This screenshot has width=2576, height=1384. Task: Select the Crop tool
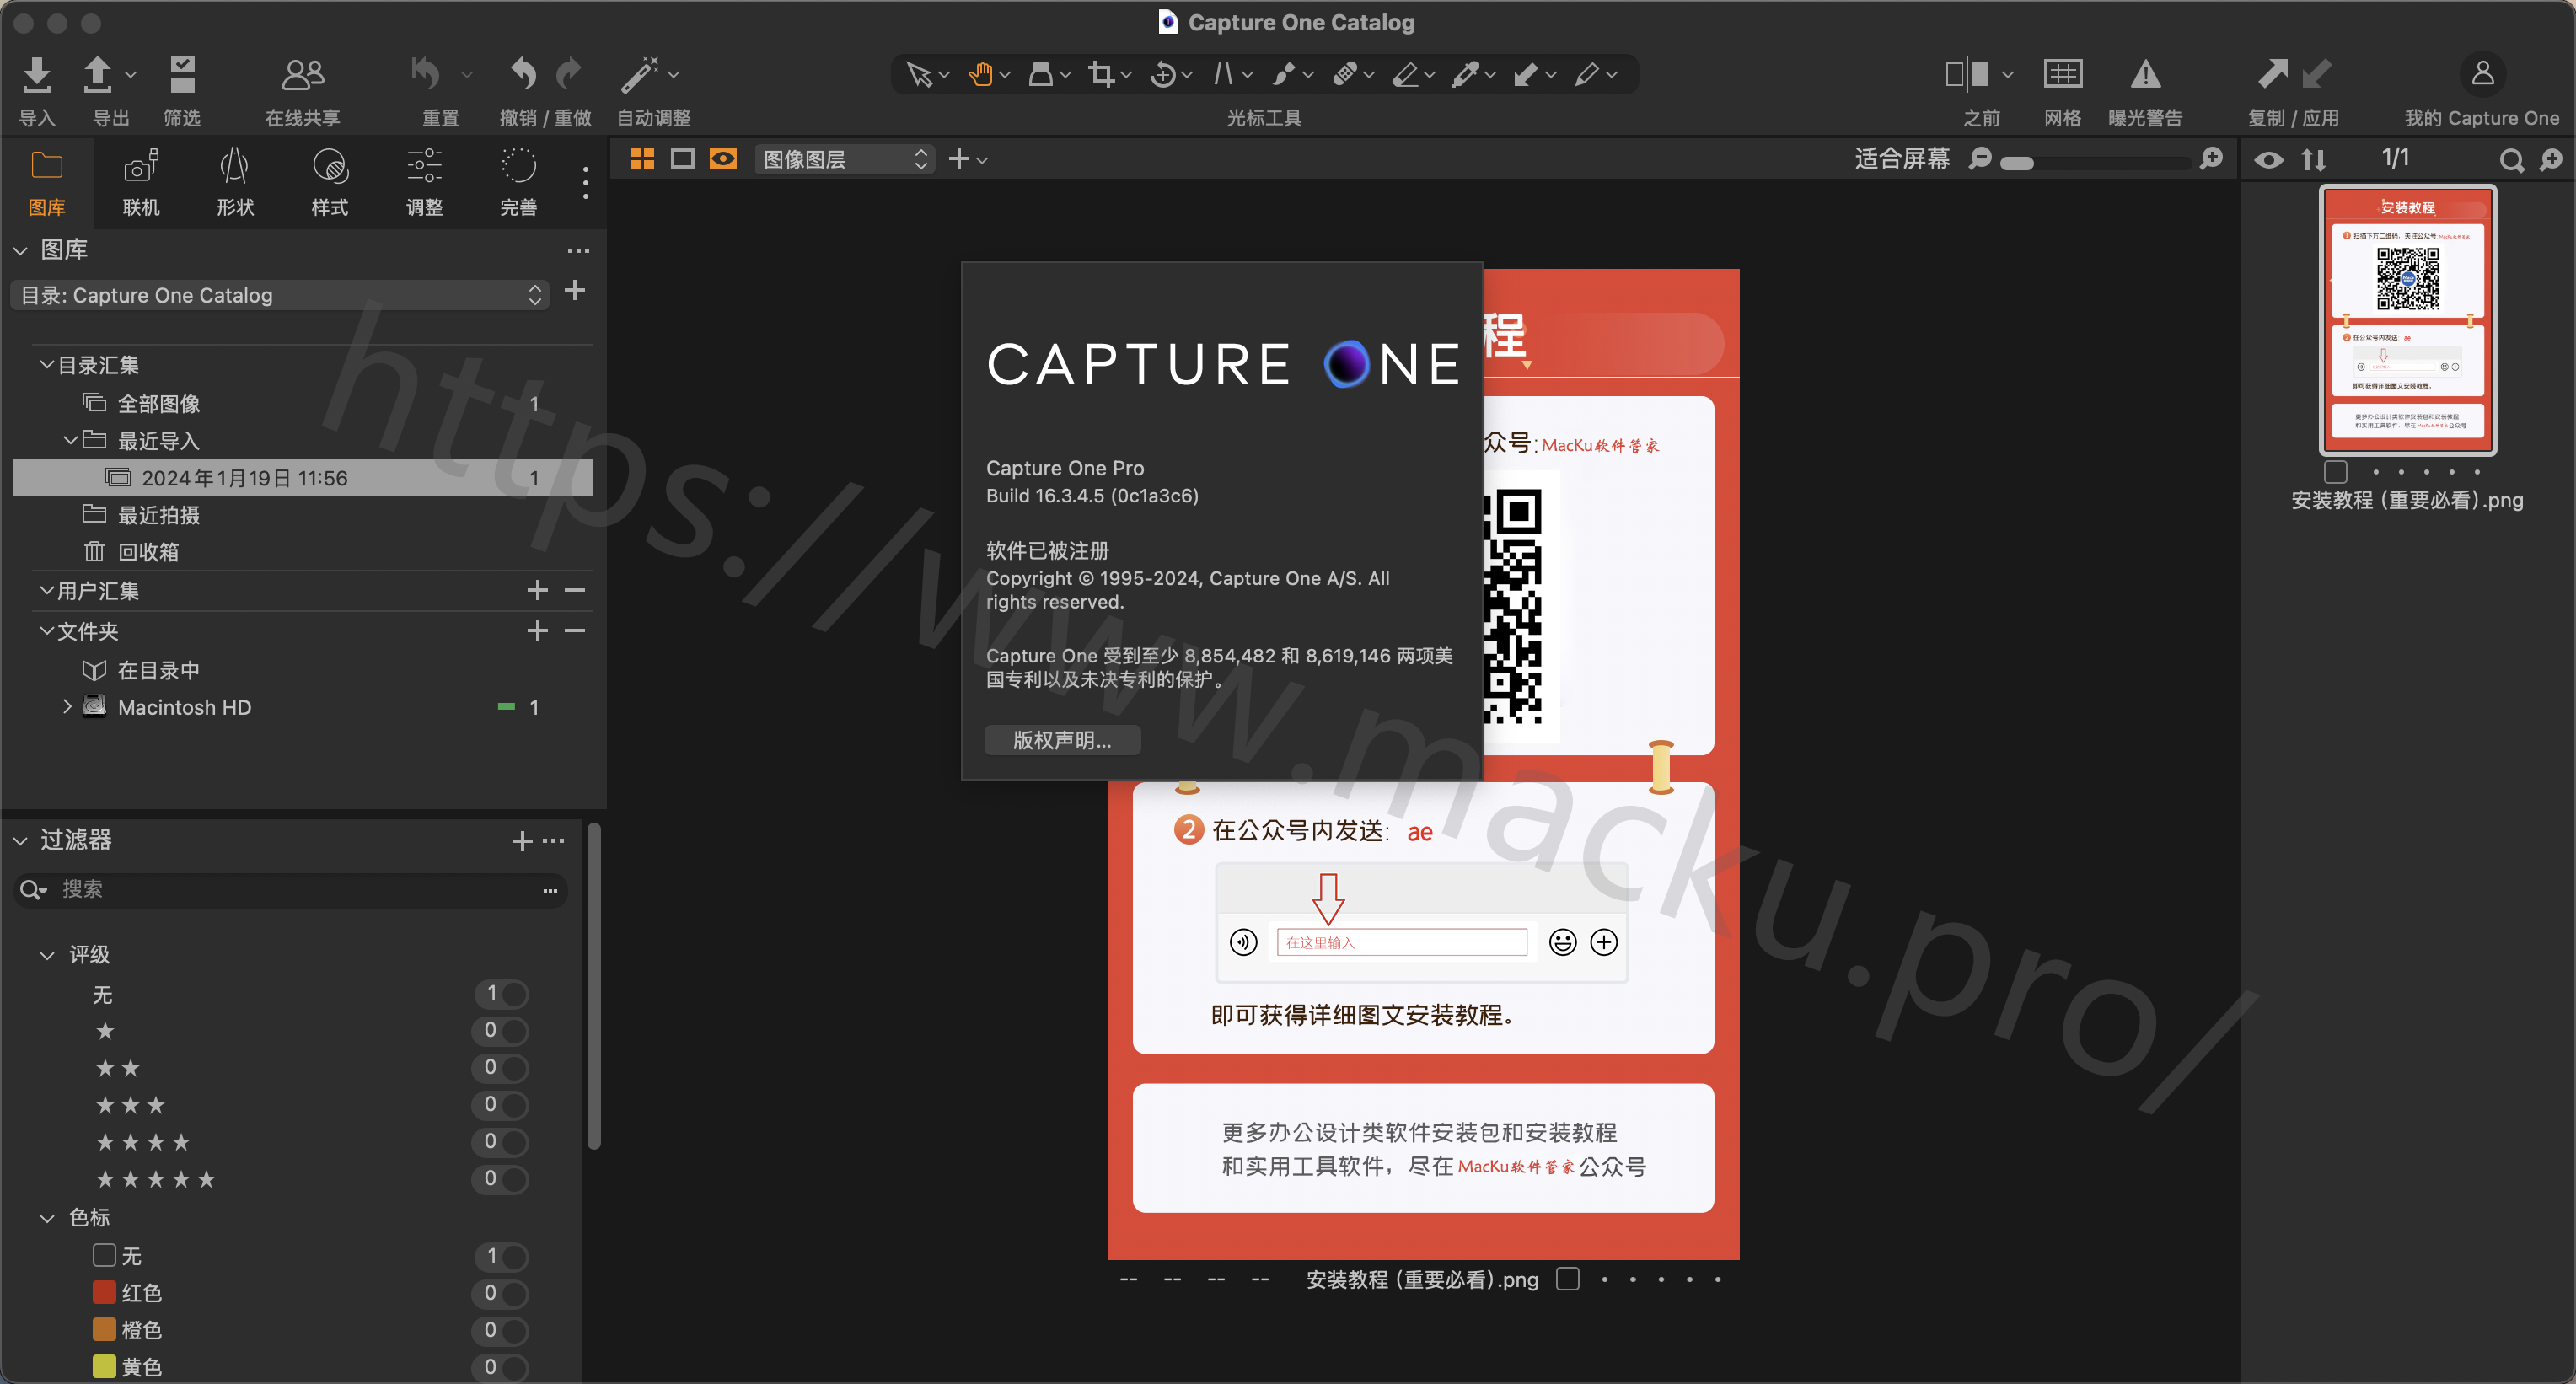coord(1101,74)
